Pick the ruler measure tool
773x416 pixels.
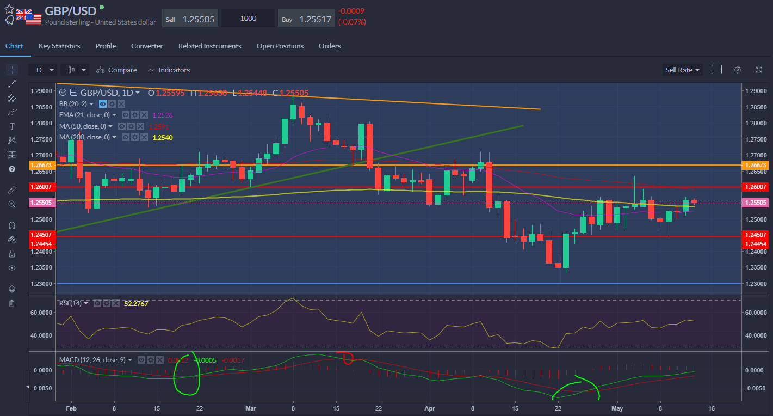click(x=12, y=189)
